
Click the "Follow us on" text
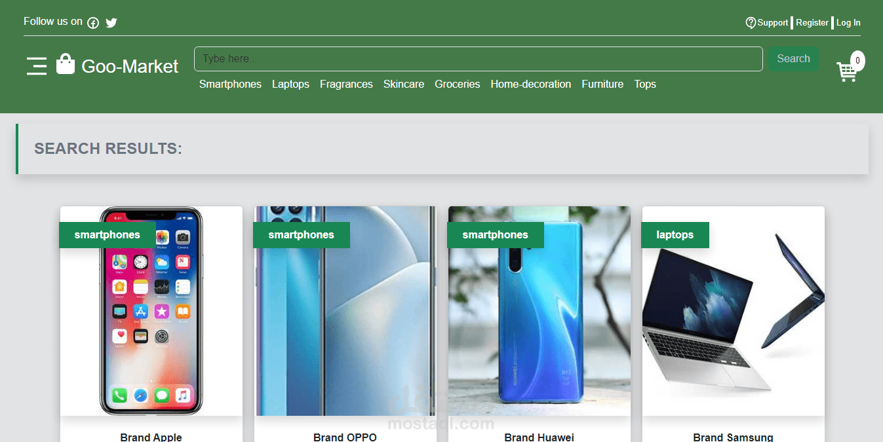53,22
